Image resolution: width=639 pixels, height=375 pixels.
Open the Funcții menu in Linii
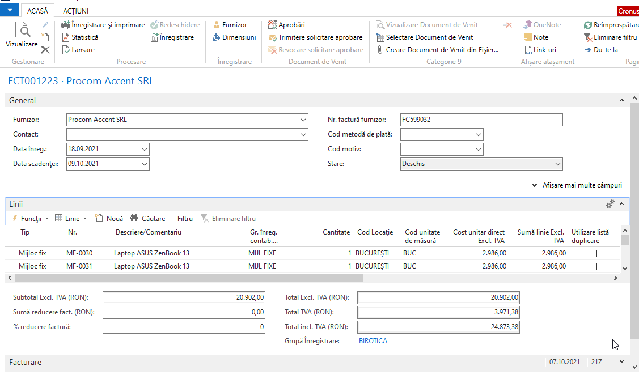(31, 219)
